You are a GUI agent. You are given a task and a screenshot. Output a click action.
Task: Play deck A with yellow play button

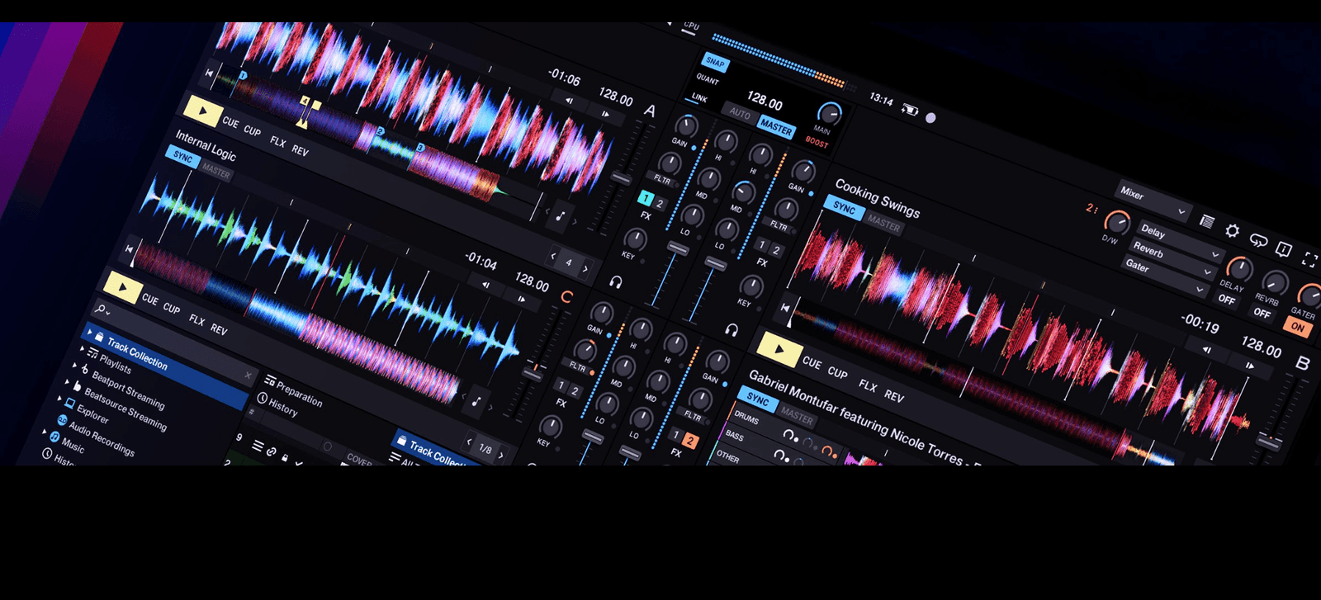click(x=202, y=112)
